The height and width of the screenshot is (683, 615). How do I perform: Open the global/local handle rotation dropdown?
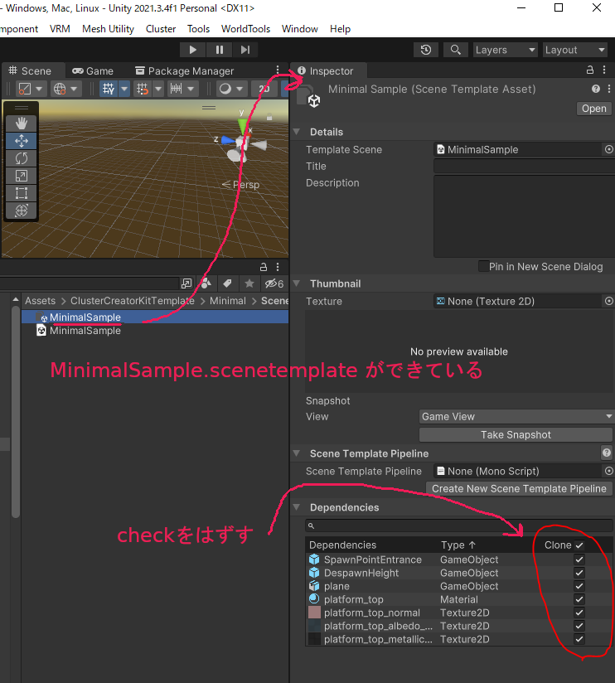tap(65, 89)
